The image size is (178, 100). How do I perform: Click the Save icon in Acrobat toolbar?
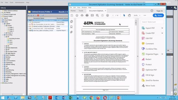72,15
